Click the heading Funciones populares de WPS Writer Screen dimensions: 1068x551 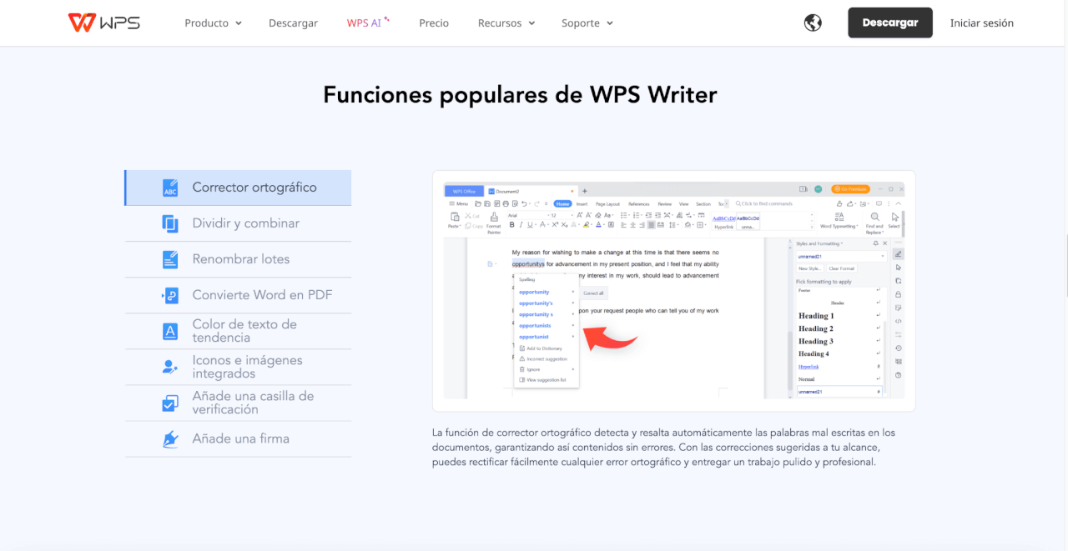tap(520, 95)
